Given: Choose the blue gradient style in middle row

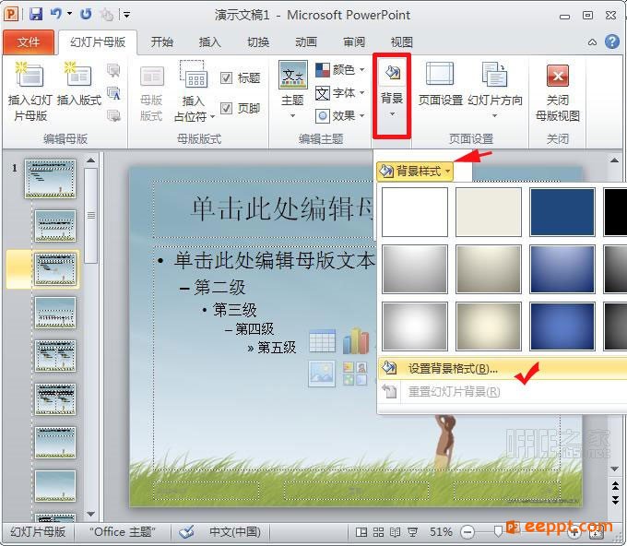Looking at the screenshot, I should point(562,269).
